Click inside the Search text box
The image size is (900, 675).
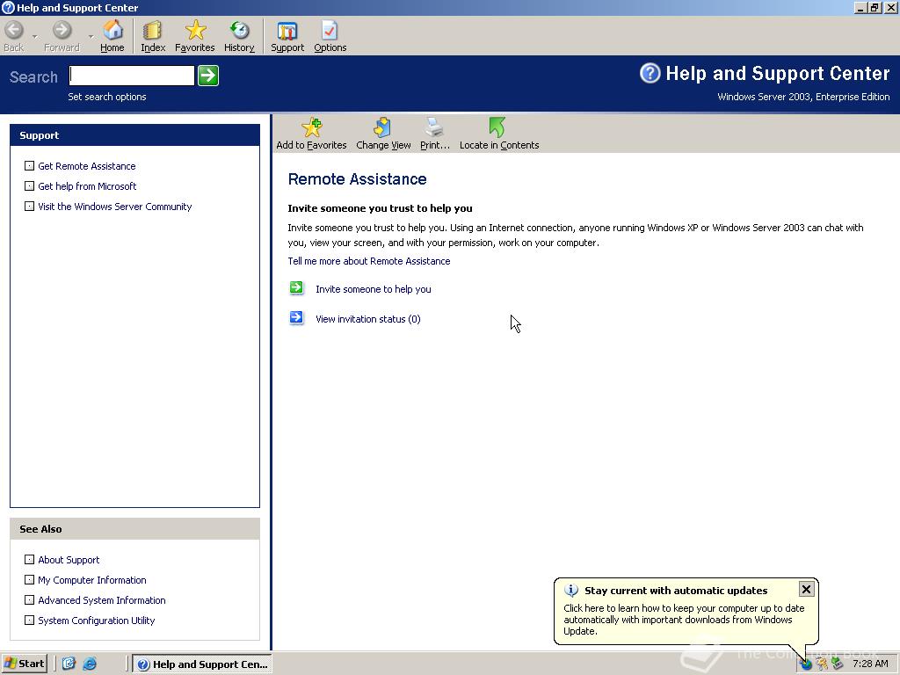tap(132, 76)
